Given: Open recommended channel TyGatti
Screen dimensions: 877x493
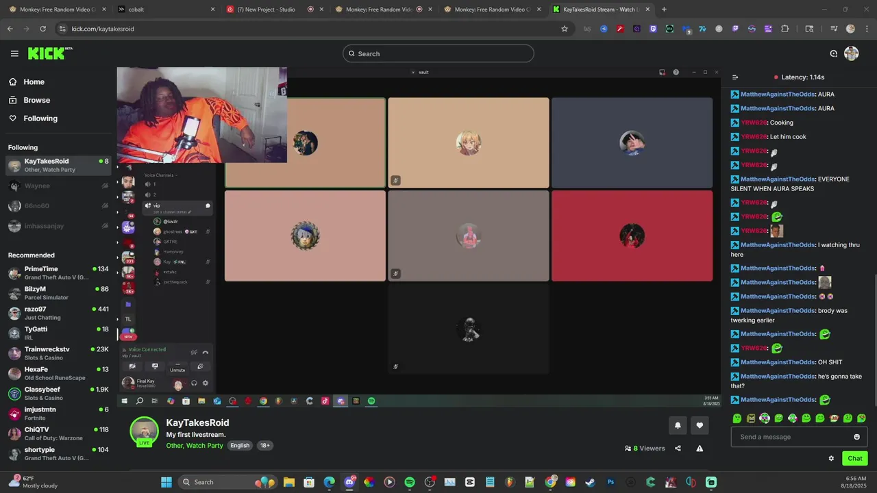Looking at the screenshot, I should click(58, 333).
